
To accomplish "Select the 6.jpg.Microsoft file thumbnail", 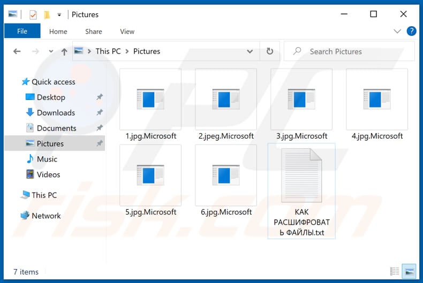I will click(226, 175).
